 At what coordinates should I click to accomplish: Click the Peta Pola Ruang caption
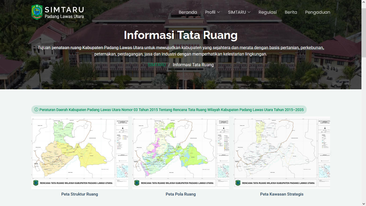(181, 194)
